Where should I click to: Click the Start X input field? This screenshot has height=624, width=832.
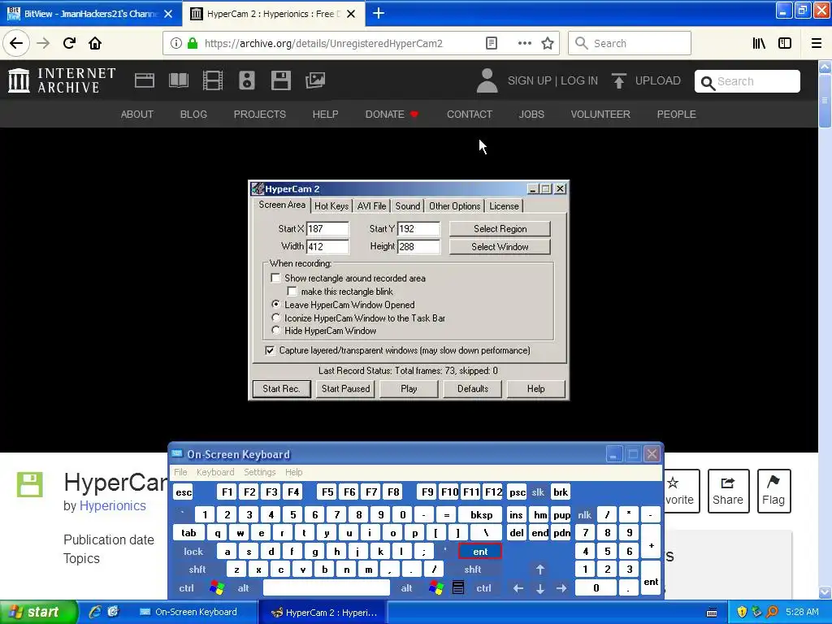(327, 228)
